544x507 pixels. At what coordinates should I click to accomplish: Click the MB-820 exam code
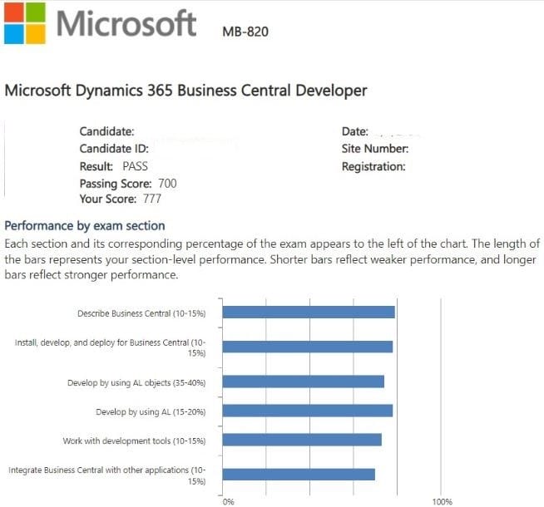coord(245,32)
